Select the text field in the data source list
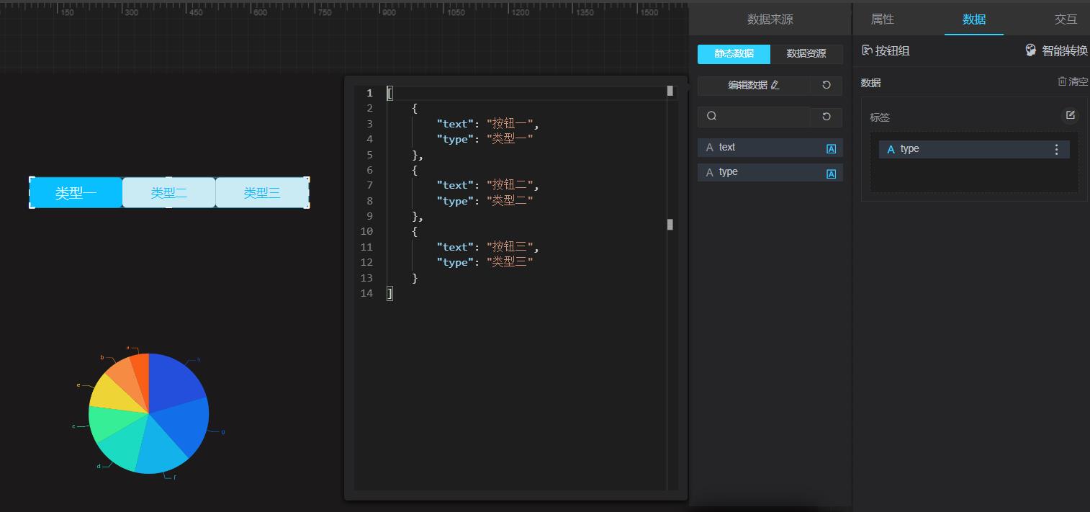1090x512 pixels. (x=770, y=148)
